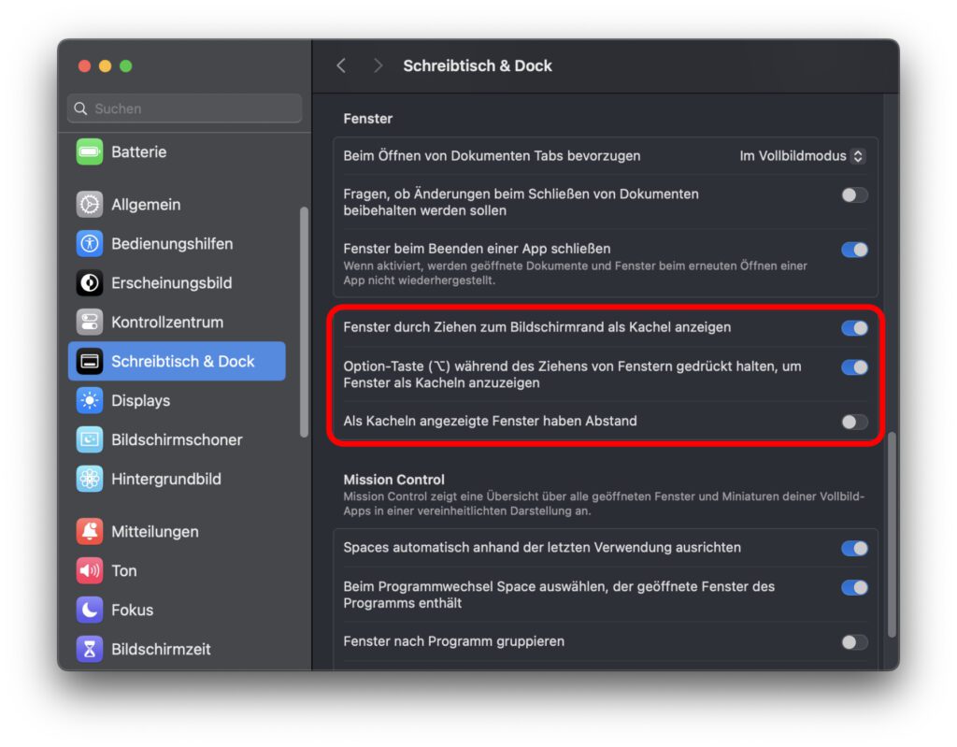The width and height of the screenshot is (957, 747).
Task: Click the Suchen search field
Action: tap(183, 108)
